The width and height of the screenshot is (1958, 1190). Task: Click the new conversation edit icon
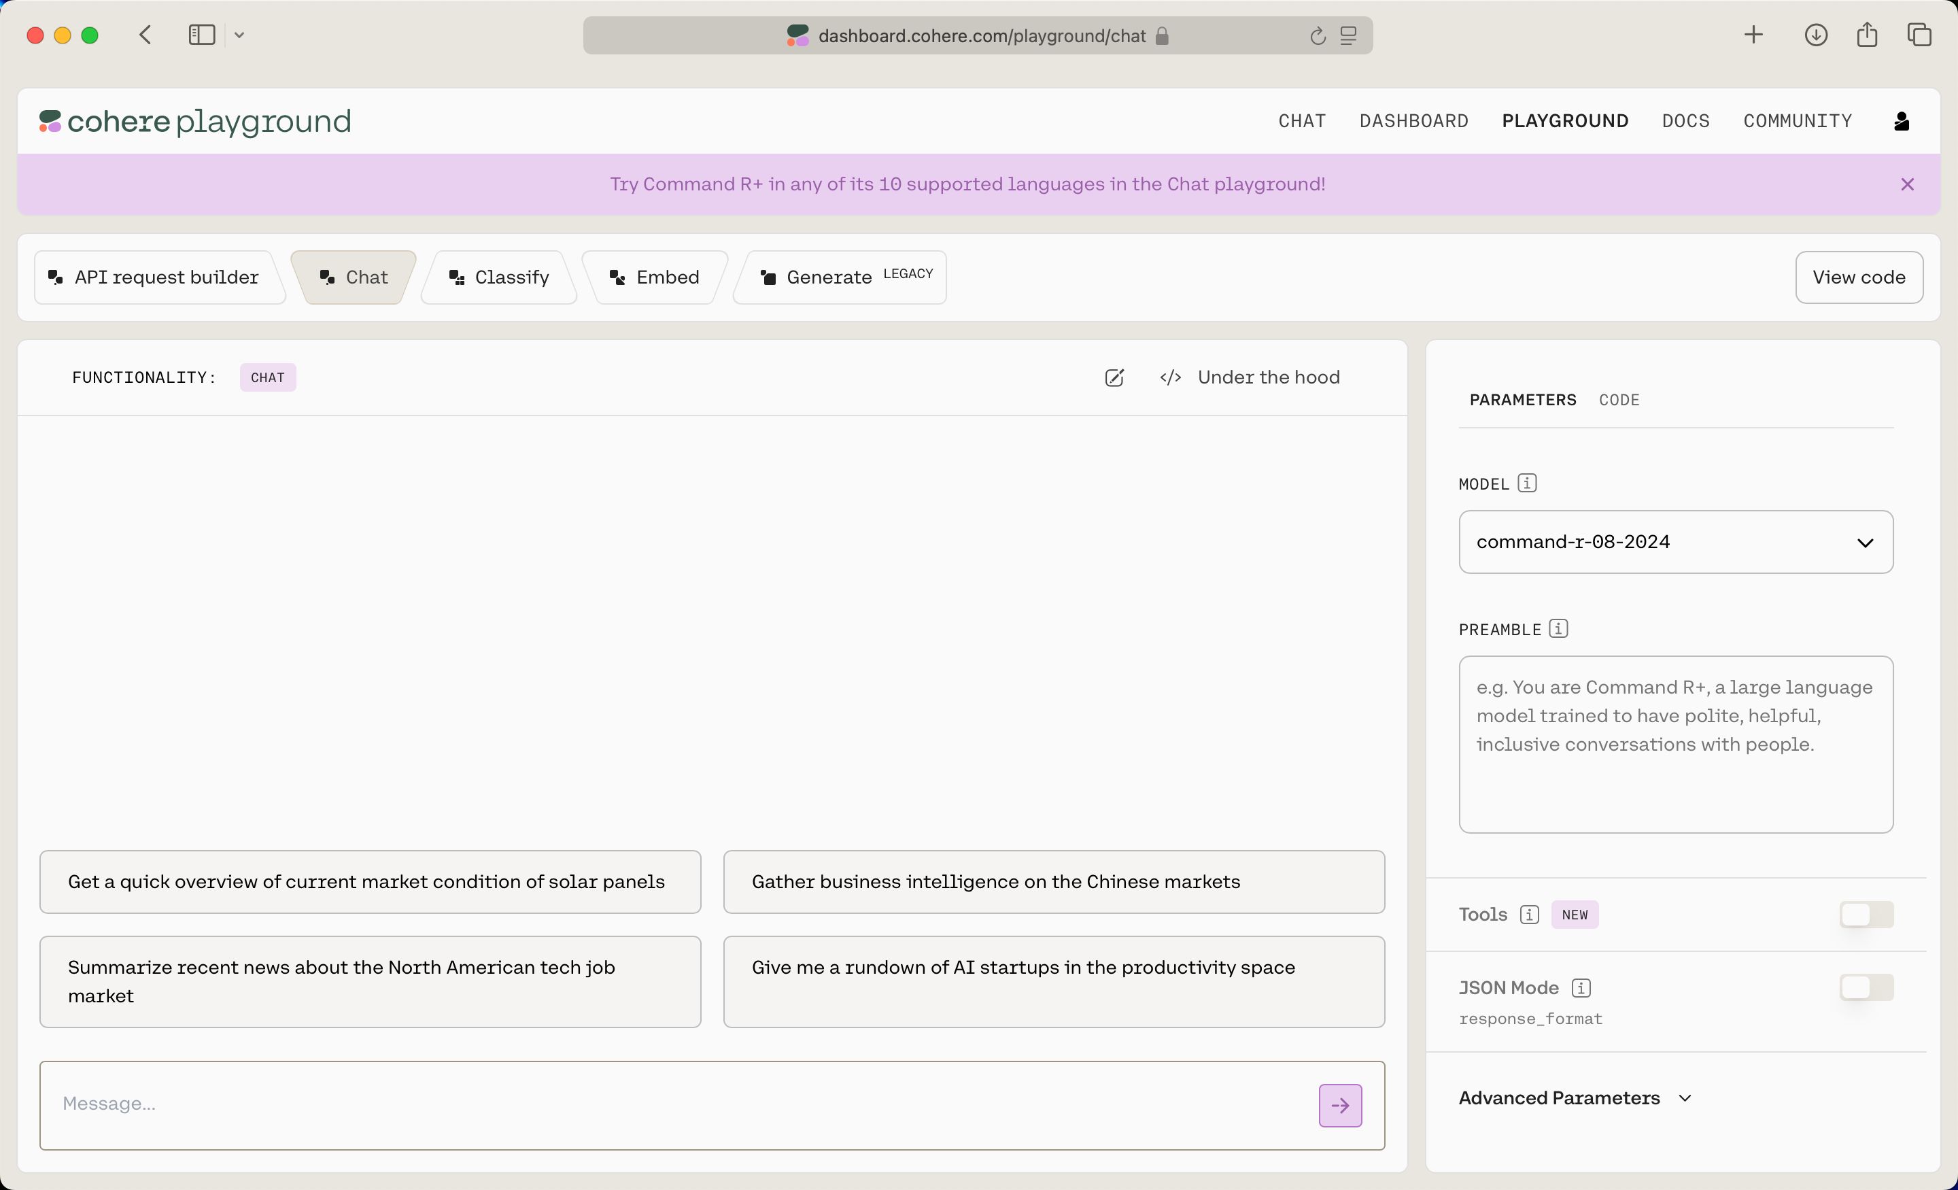click(x=1115, y=377)
